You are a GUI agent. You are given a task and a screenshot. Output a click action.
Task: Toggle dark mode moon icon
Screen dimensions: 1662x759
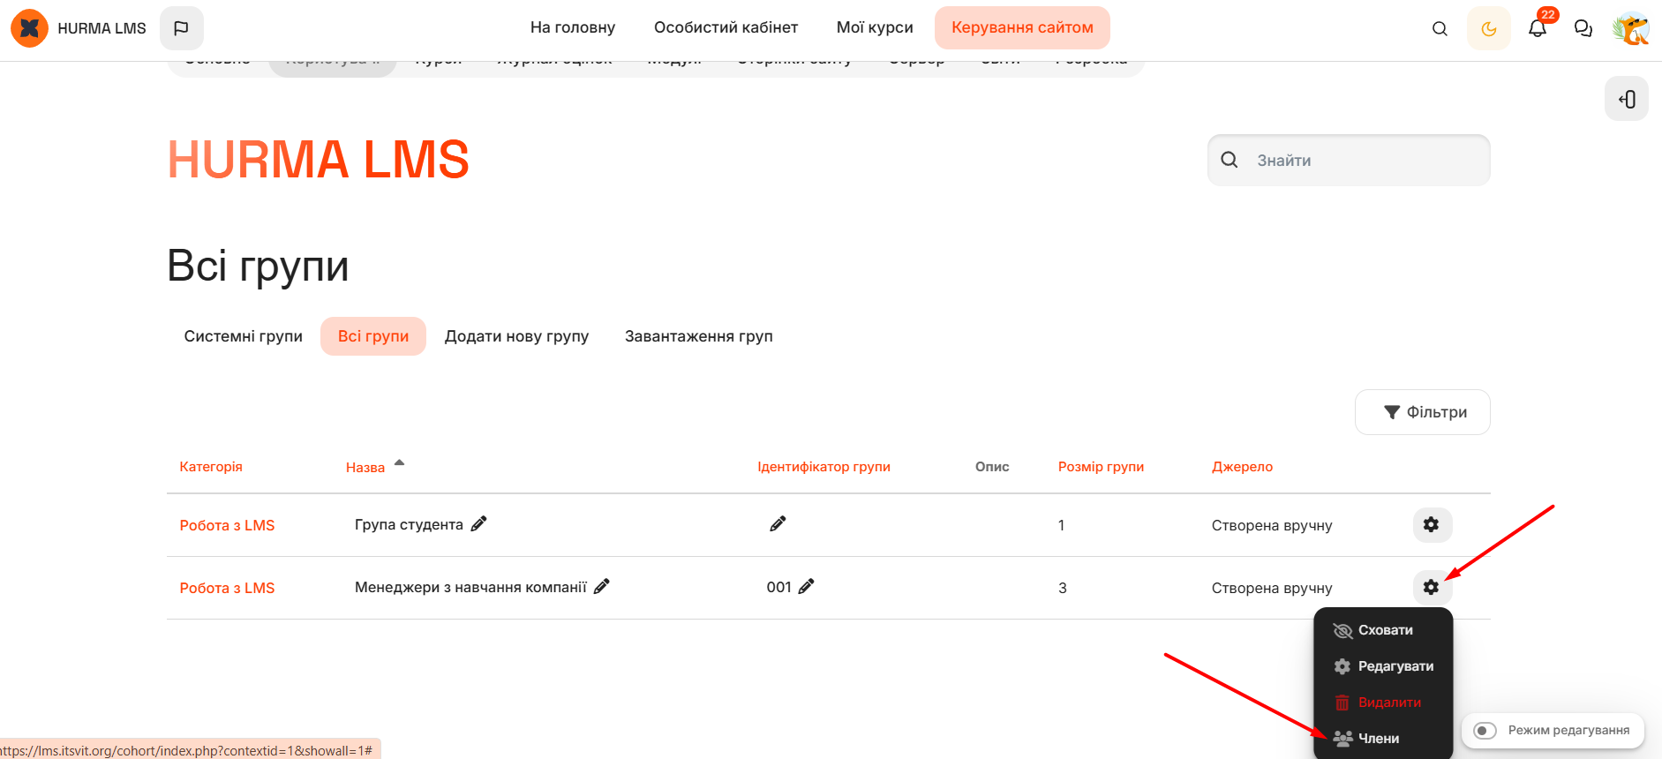tap(1489, 28)
